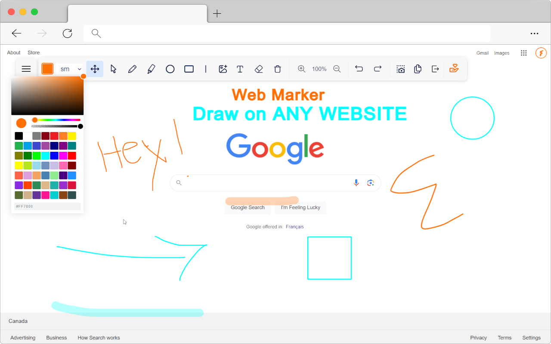Screen dimensions: 551x344
Task: Switch language to Français
Action: (295, 227)
